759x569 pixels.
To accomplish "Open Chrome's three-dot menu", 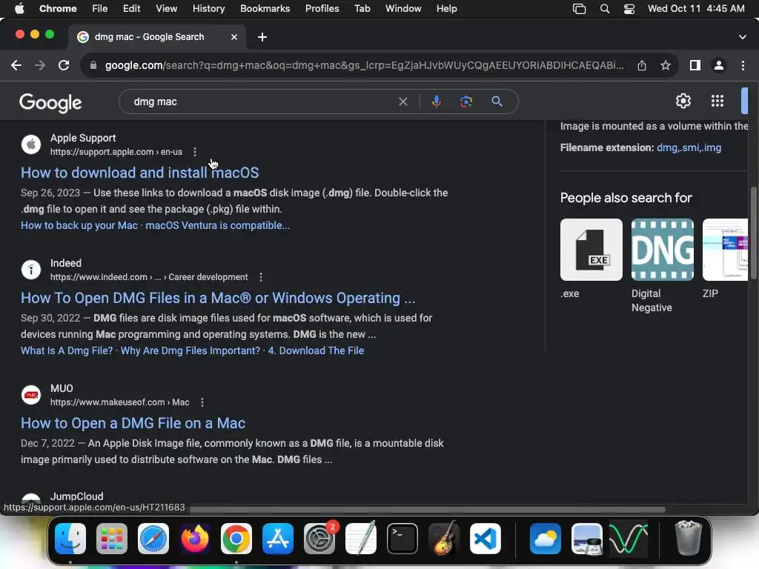I will point(743,65).
